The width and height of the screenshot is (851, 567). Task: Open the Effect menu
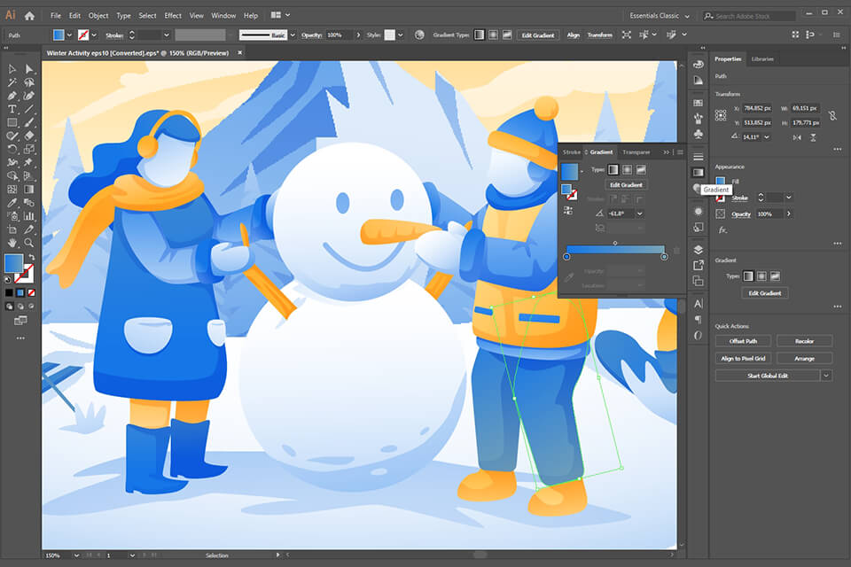[173, 16]
